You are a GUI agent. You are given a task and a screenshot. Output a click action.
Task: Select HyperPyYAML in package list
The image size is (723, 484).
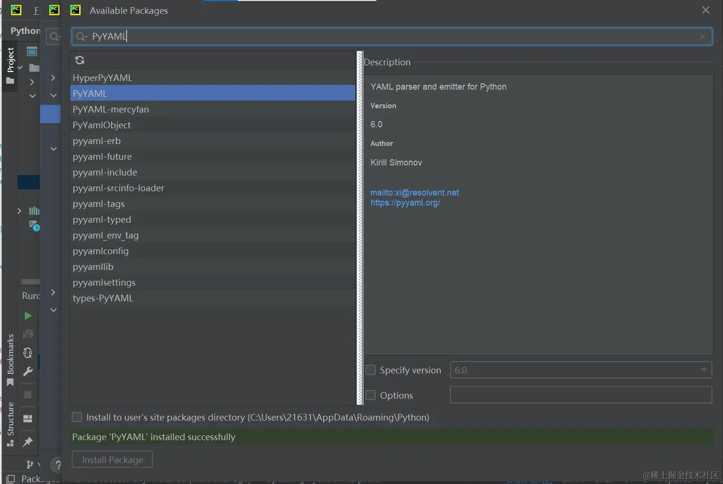213,78
